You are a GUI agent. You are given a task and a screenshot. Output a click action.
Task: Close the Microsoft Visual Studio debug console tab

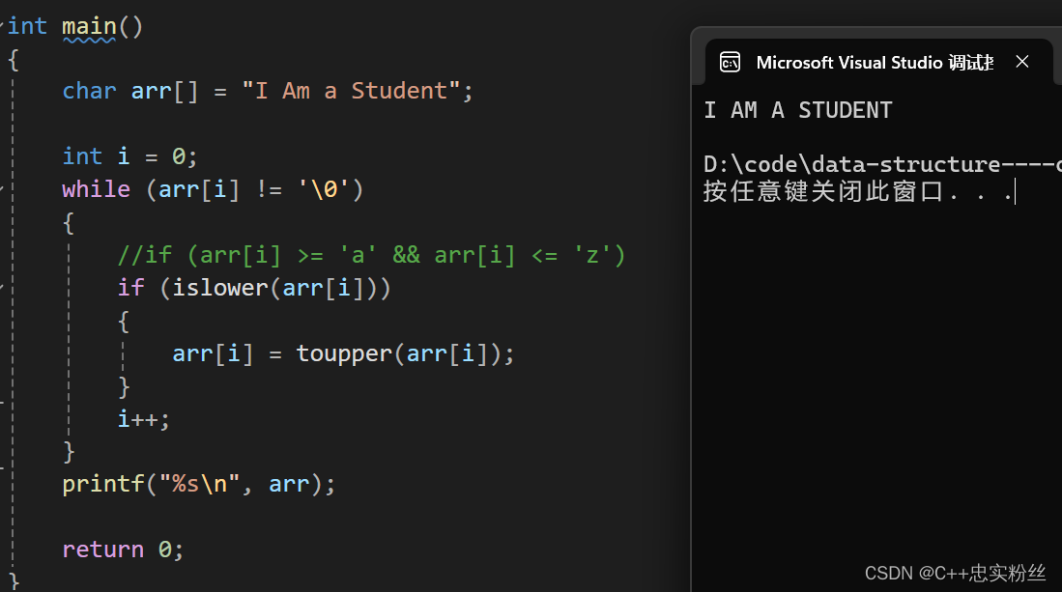[x=1022, y=62]
